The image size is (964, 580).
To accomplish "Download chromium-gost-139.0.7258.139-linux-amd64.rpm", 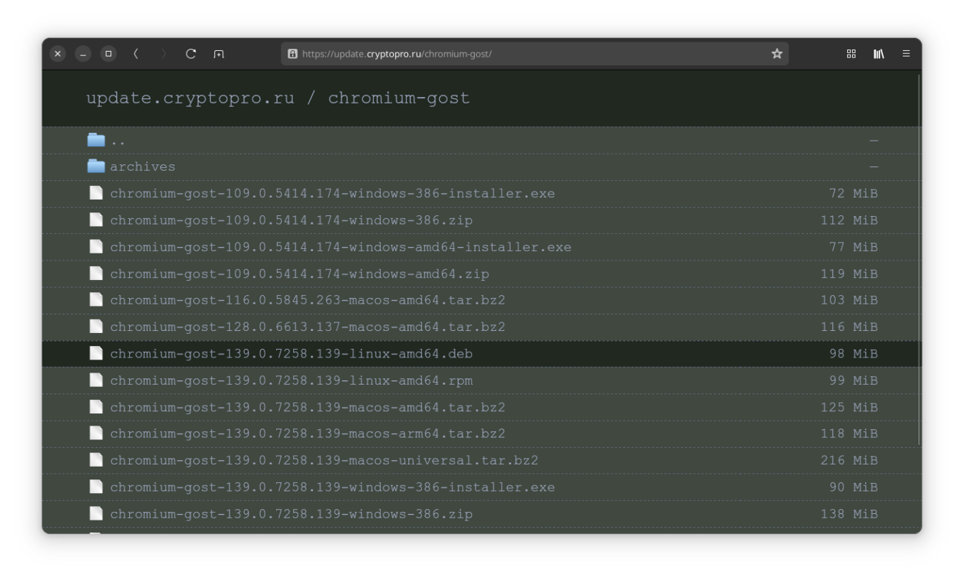I will (292, 380).
